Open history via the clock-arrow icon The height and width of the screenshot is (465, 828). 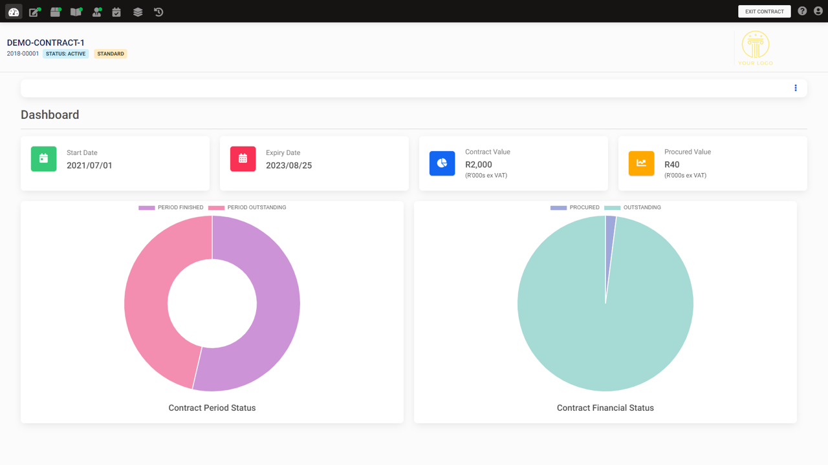tap(158, 12)
